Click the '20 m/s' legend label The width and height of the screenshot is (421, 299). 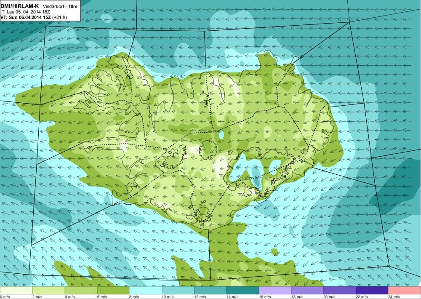click(x=330, y=297)
